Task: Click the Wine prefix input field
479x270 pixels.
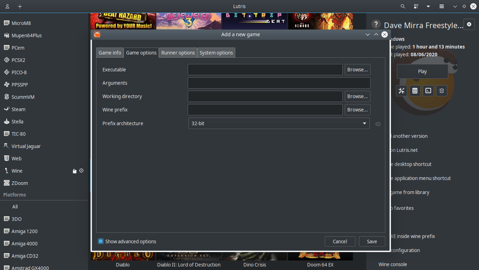Action: 265,110
